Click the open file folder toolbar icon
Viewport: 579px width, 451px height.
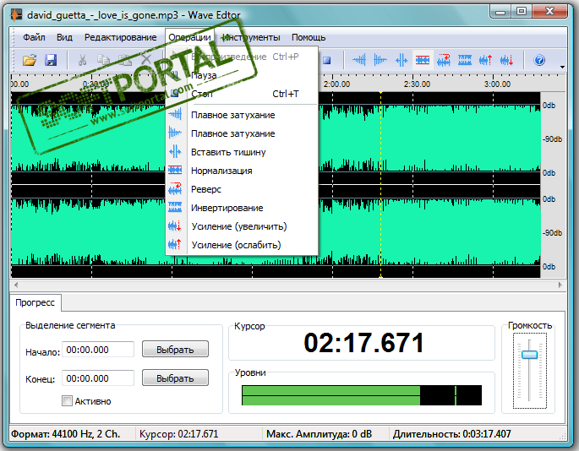30,60
